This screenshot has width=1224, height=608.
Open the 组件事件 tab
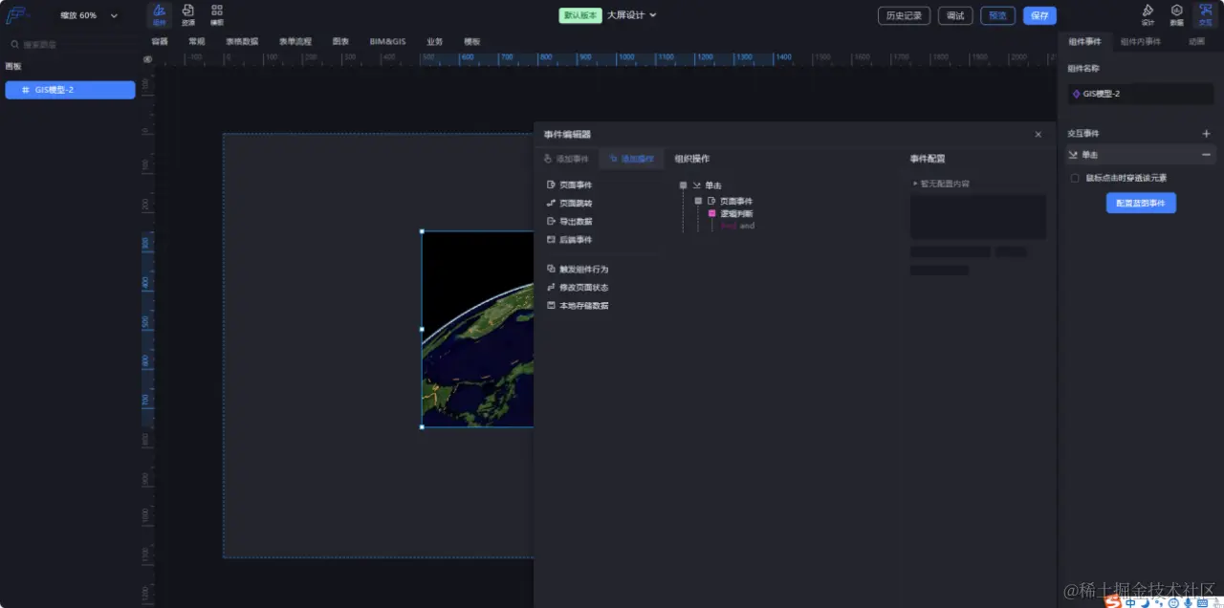[1084, 42]
